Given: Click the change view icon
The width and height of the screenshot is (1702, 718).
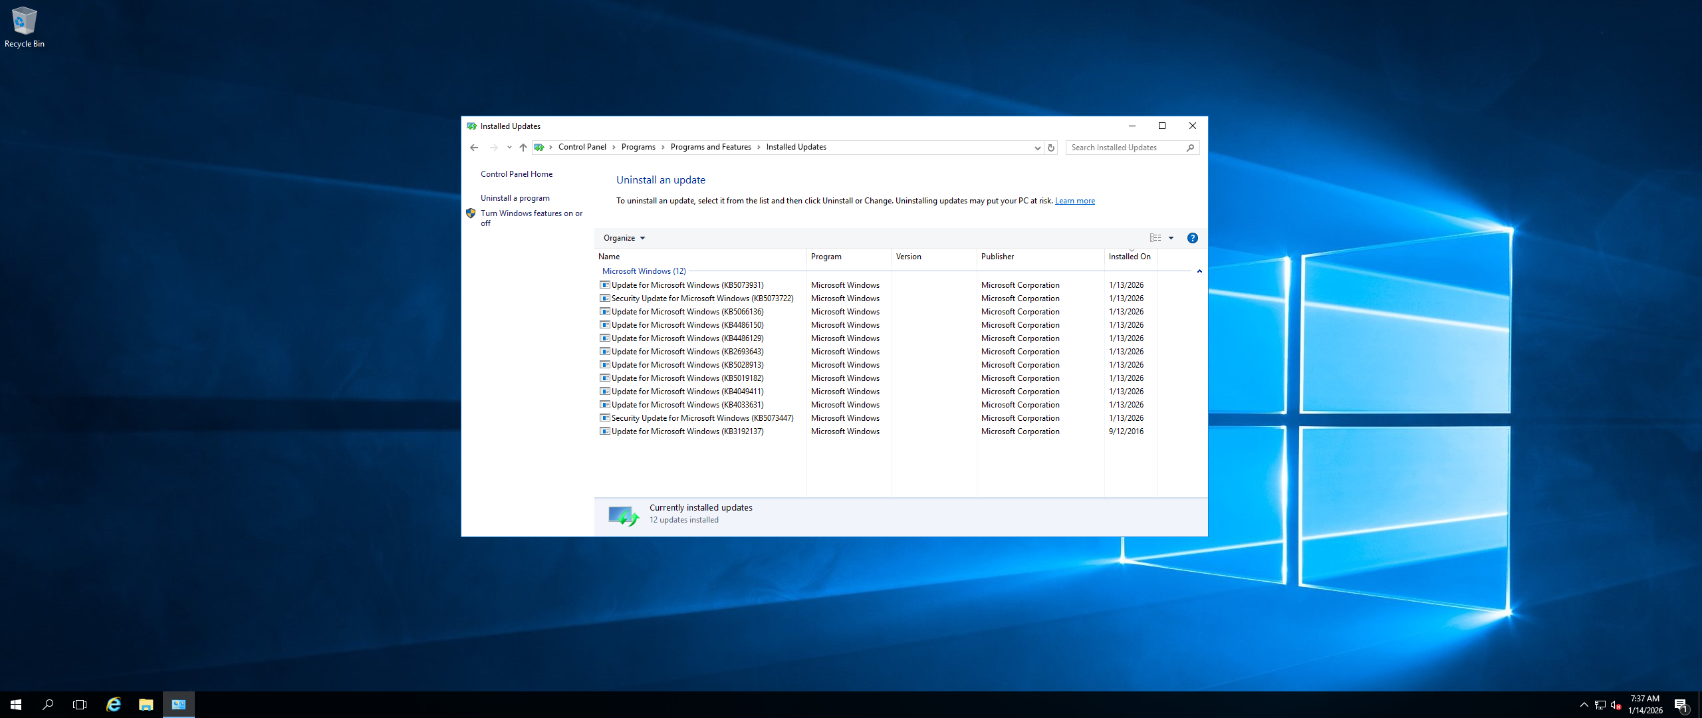Looking at the screenshot, I should pos(1155,238).
